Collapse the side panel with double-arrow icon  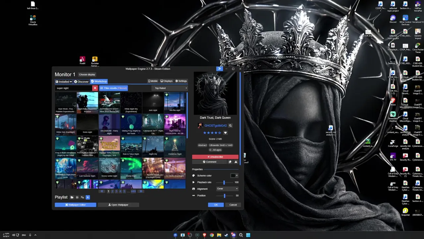(219, 69)
